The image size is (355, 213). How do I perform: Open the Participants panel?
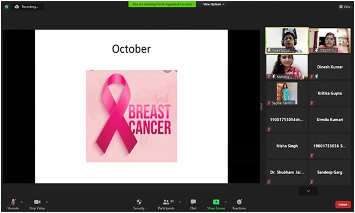point(166,204)
